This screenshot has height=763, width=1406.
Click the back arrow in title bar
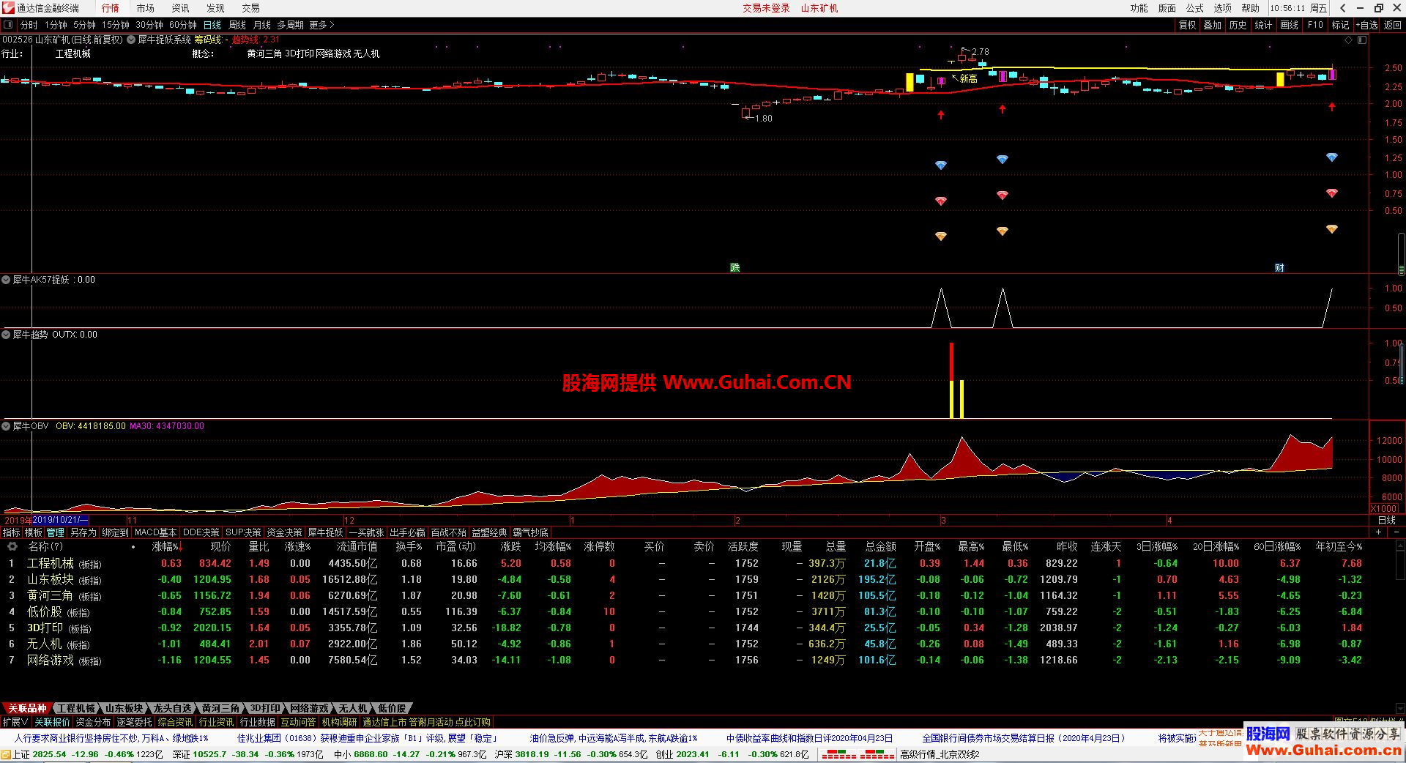(1342, 8)
